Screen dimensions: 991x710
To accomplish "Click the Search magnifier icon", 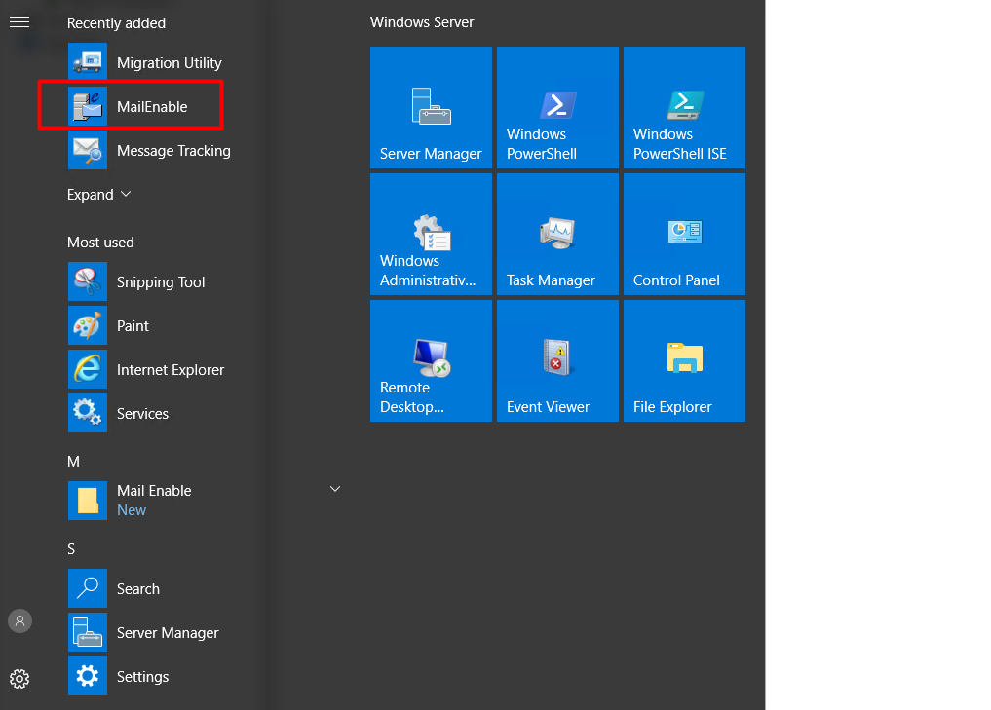I will coord(88,588).
